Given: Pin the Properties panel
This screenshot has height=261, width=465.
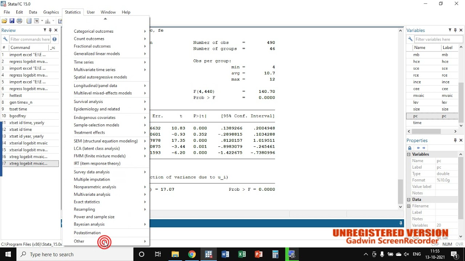Looking at the screenshot, I should click(455, 140).
